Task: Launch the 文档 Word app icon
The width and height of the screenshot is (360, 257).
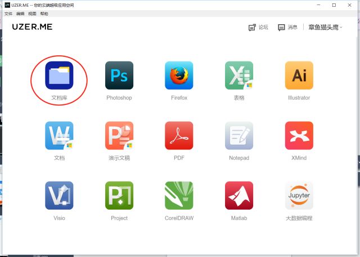Action: pyautogui.click(x=59, y=135)
